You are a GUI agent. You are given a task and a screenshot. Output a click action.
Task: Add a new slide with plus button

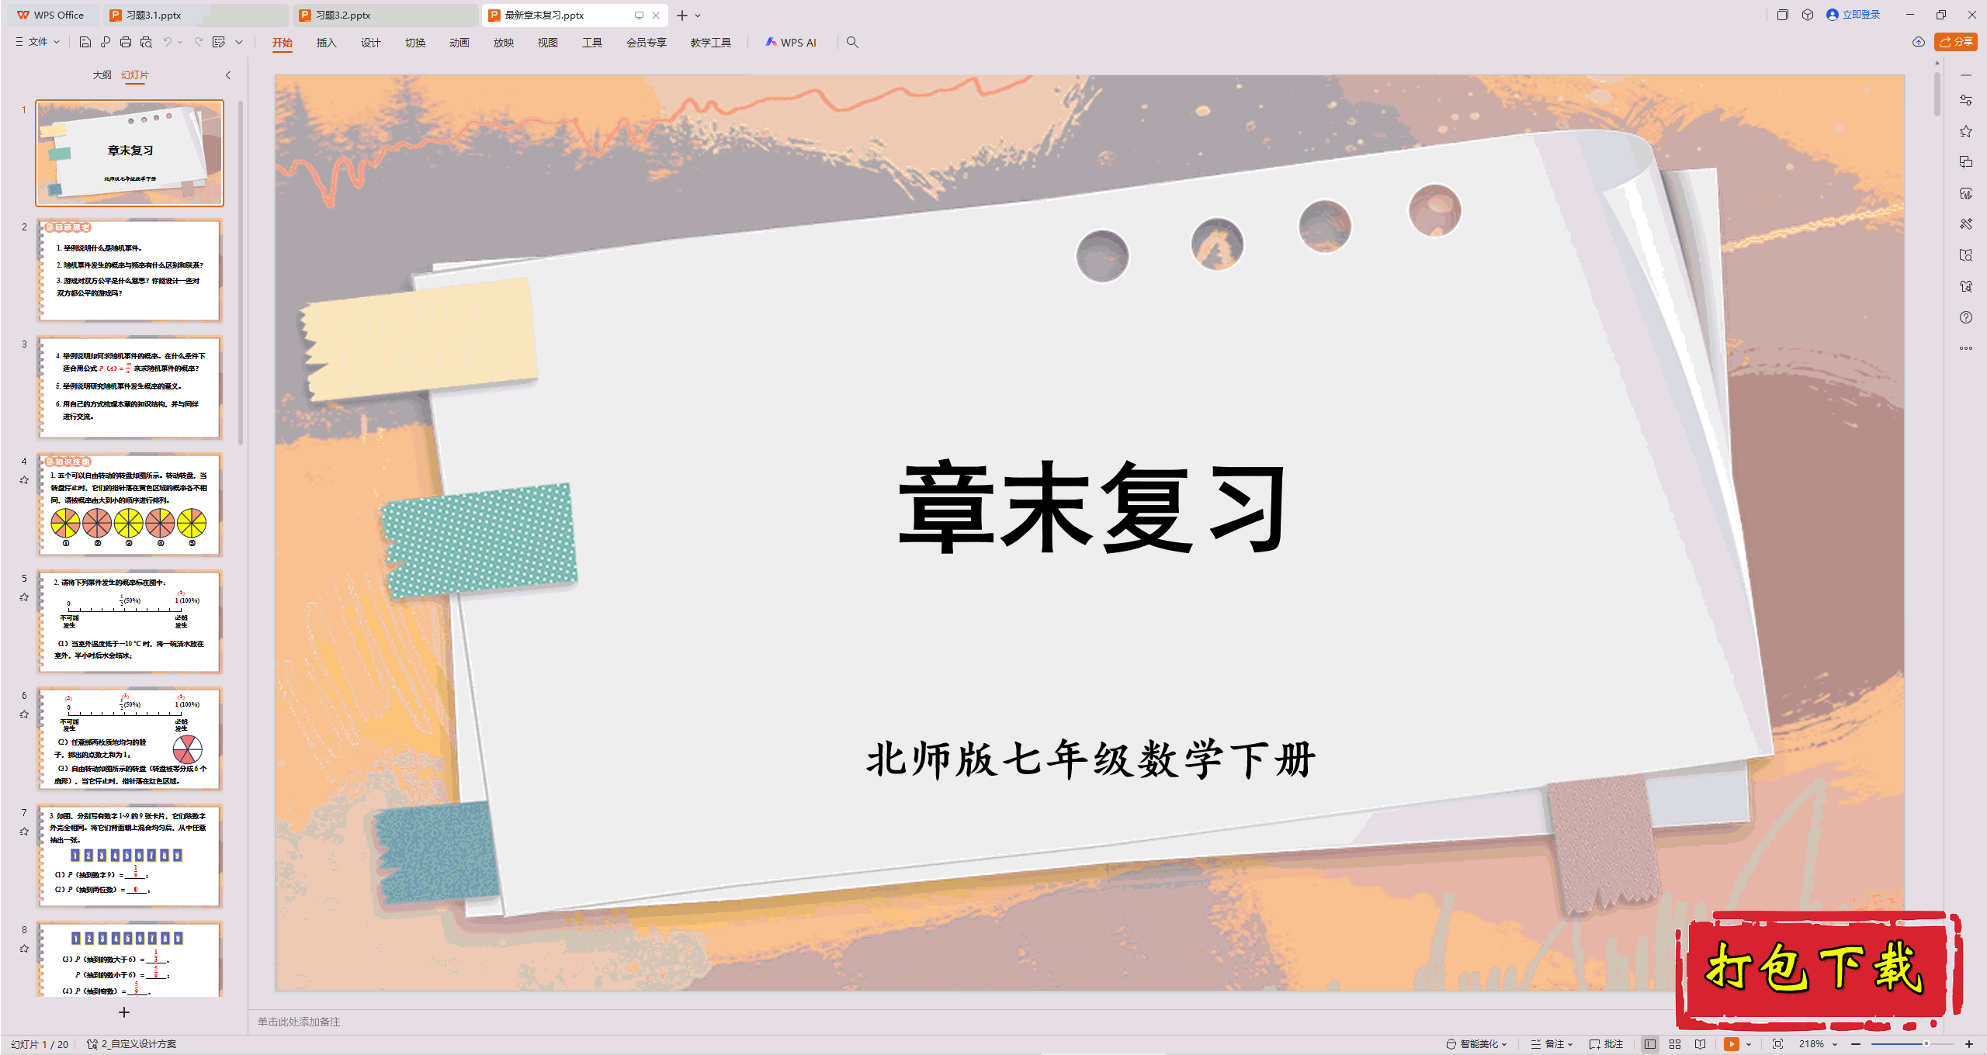(x=124, y=1012)
